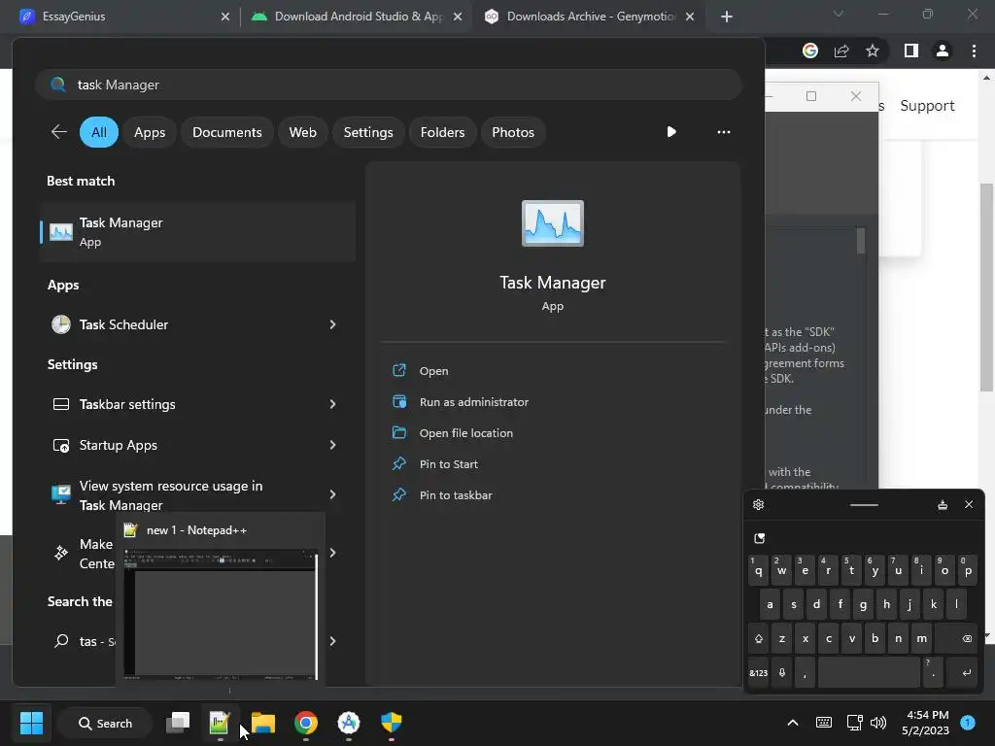Open notification badge next to clock

[x=968, y=723]
